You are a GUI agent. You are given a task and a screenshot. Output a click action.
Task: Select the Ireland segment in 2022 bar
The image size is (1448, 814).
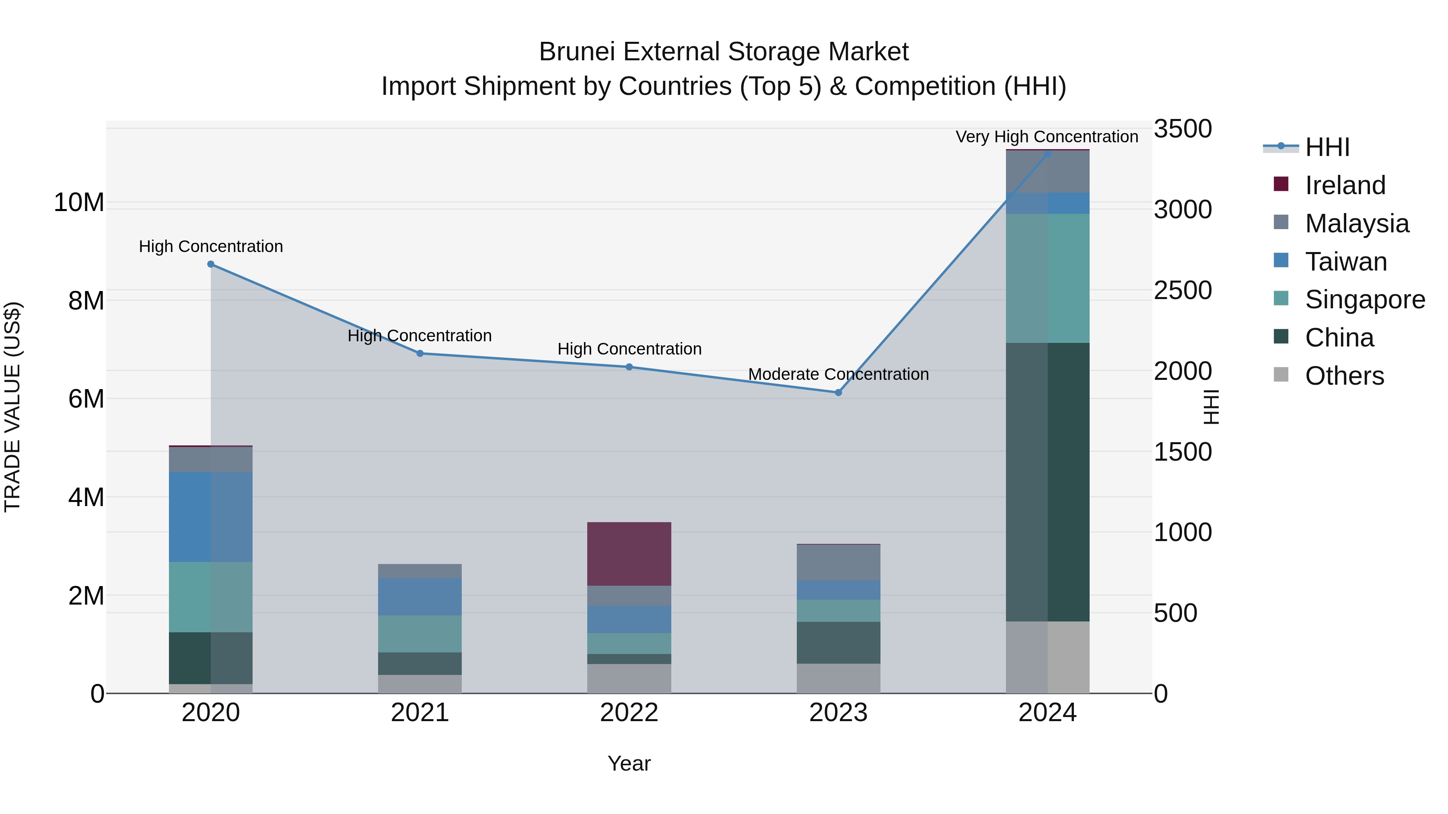click(629, 554)
